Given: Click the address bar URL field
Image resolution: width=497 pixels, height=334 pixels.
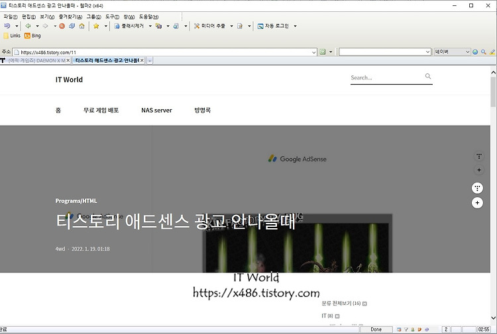Looking at the screenshot, I should (165, 52).
